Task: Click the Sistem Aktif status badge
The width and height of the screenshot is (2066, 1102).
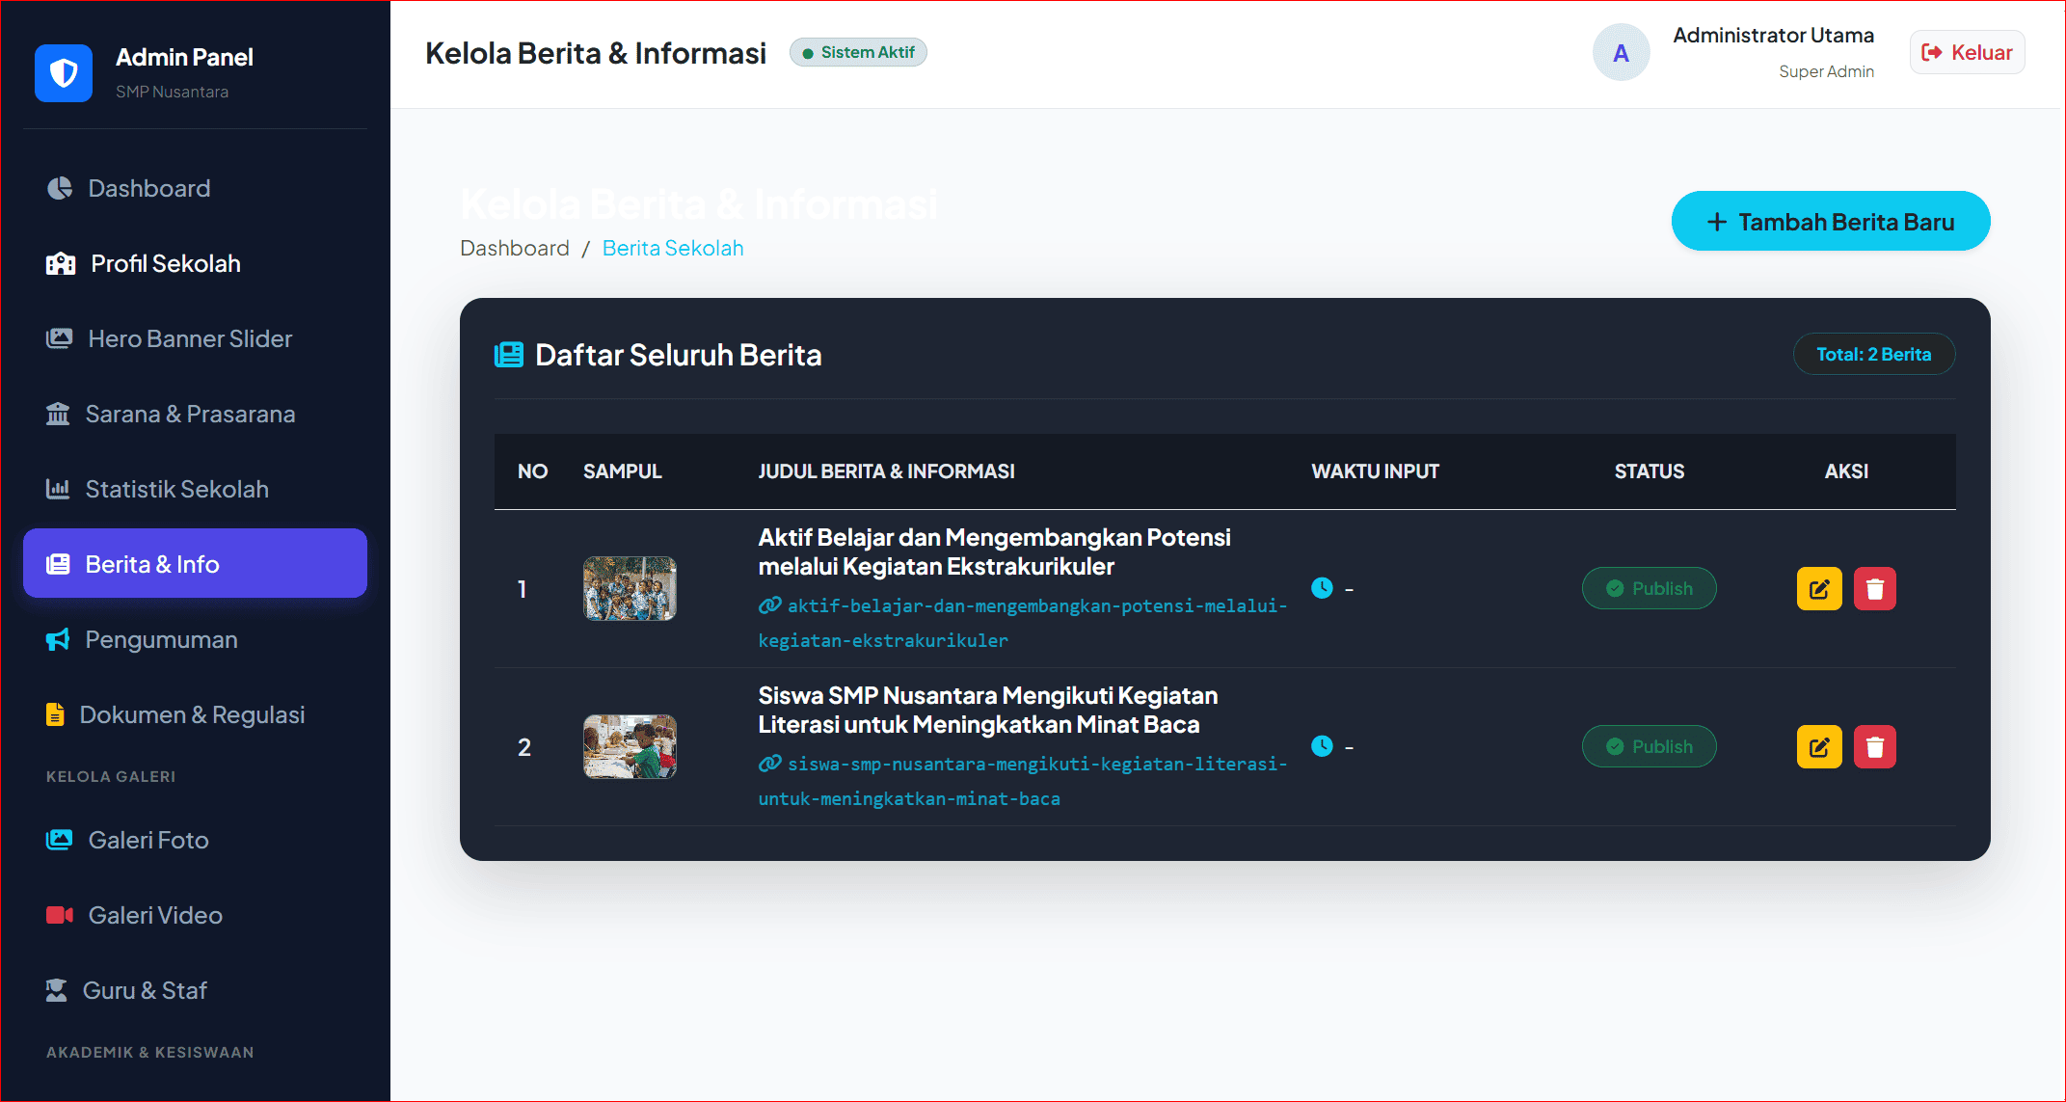Action: coord(858,52)
